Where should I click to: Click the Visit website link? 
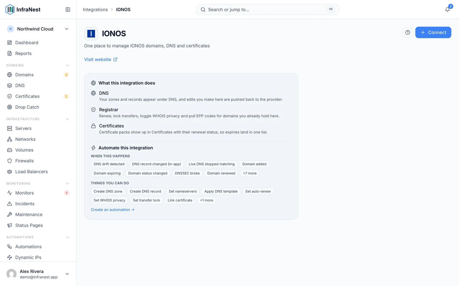(101, 59)
